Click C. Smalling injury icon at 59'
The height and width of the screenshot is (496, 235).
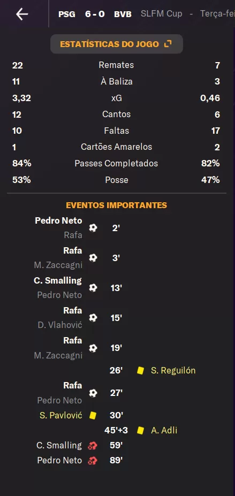pos(93,446)
